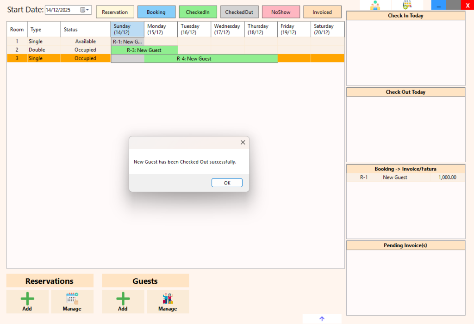Click the blue up arrow at bottom
The width and height of the screenshot is (474, 324).
tap(322, 319)
